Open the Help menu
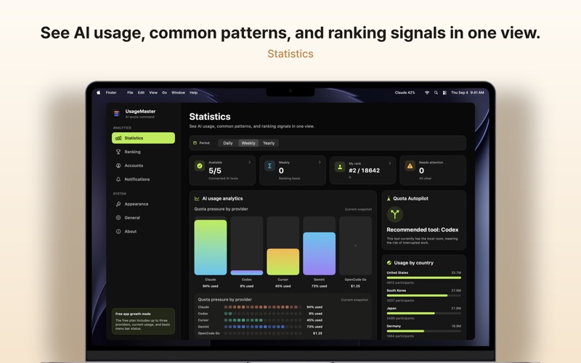This screenshot has height=363, width=581. (194, 93)
